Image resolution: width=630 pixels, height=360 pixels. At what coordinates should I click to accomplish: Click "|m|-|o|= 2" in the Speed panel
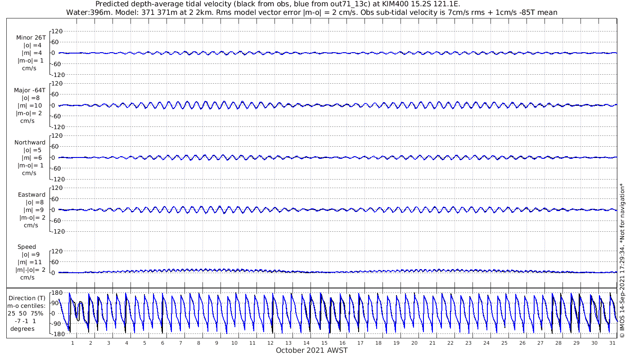coord(31,270)
